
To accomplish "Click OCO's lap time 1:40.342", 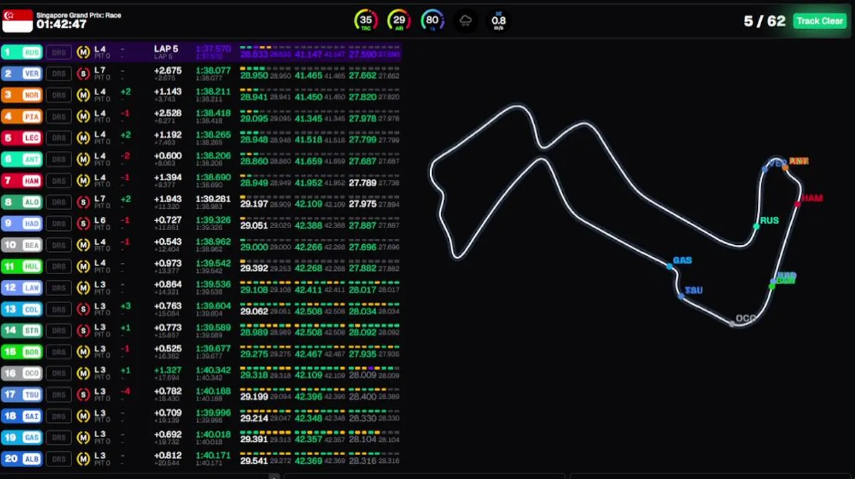I will pos(213,370).
